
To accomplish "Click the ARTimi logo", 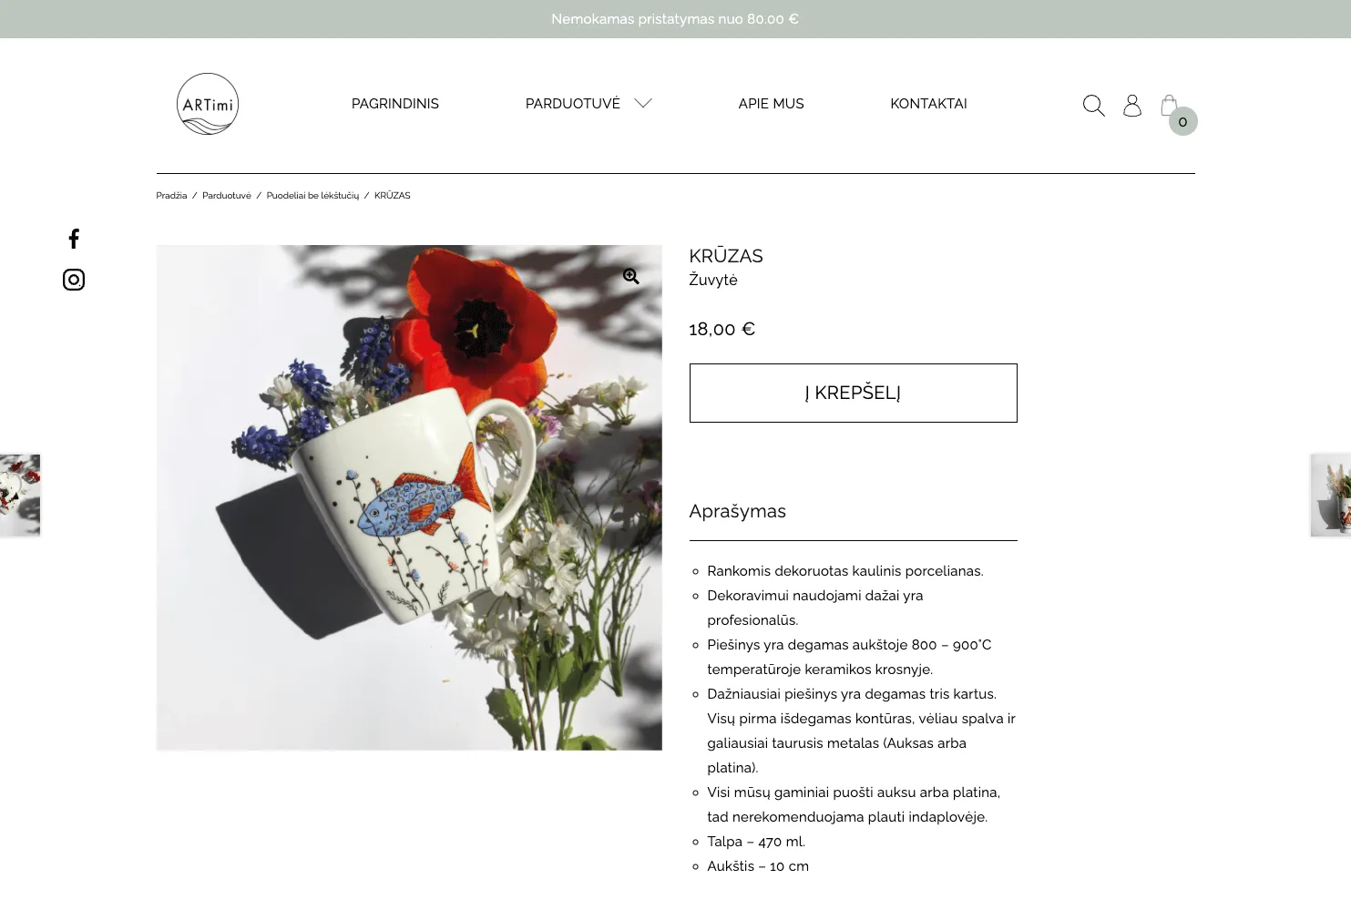I will click(208, 104).
